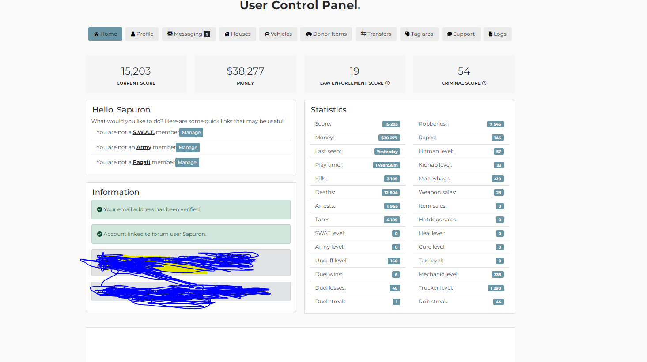Select the Home tab
The image size is (647, 362).
(x=105, y=34)
